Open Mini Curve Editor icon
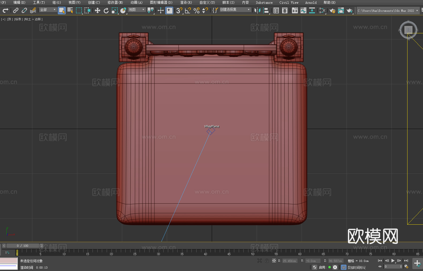 [7, 252]
